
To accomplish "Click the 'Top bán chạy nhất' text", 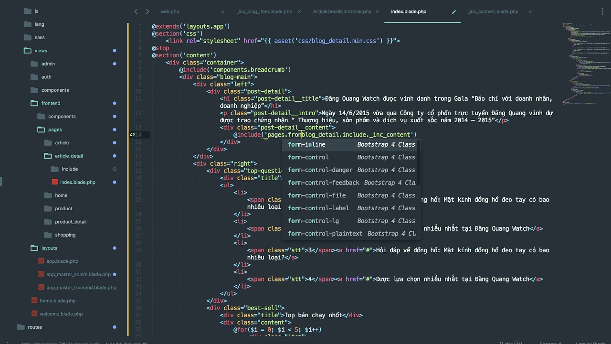I will click(x=314, y=315).
